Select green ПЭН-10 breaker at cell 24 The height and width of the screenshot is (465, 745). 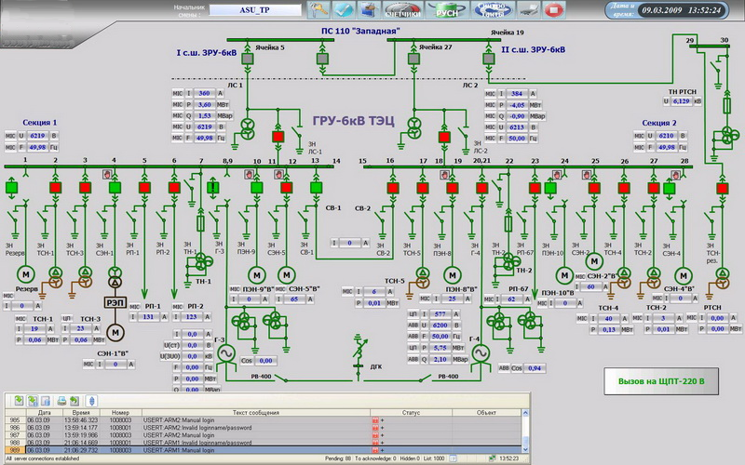pyautogui.click(x=550, y=188)
